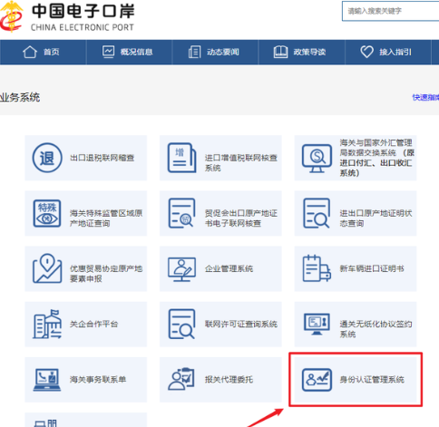Open 通关无纸化协议签约系统

356,325
